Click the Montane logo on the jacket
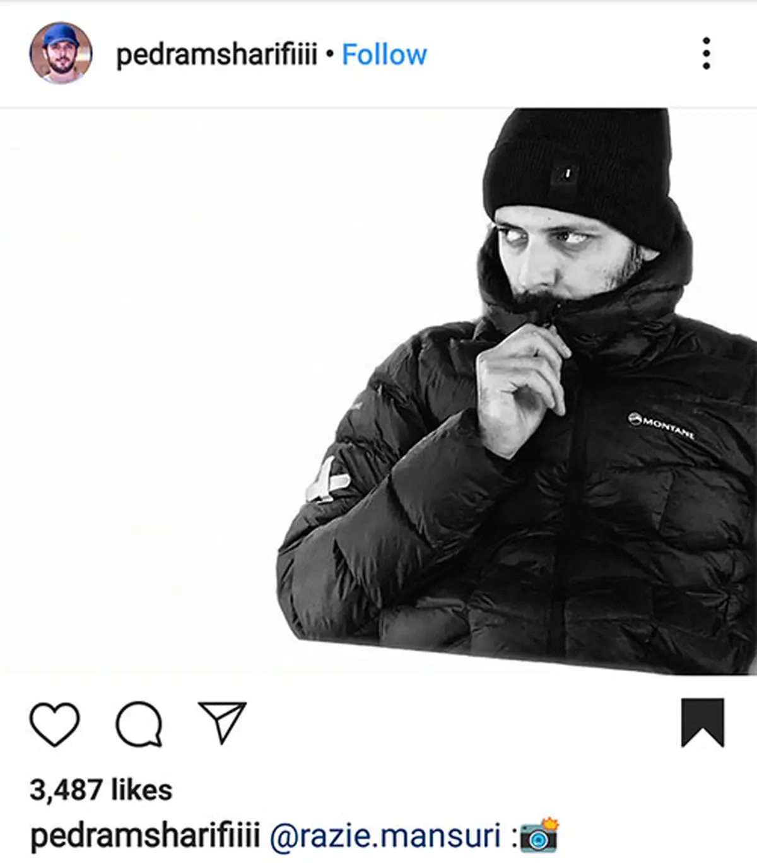Image resolution: width=757 pixels, height=863 pixels. [661, 426]
